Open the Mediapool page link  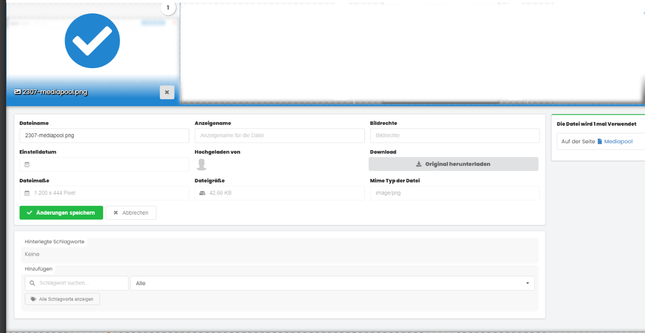(x=618, y=141)
